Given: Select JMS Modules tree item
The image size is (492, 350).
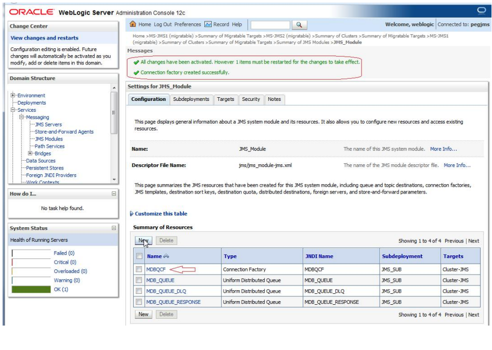Looking at the screenshot, I should click(49, 139).
